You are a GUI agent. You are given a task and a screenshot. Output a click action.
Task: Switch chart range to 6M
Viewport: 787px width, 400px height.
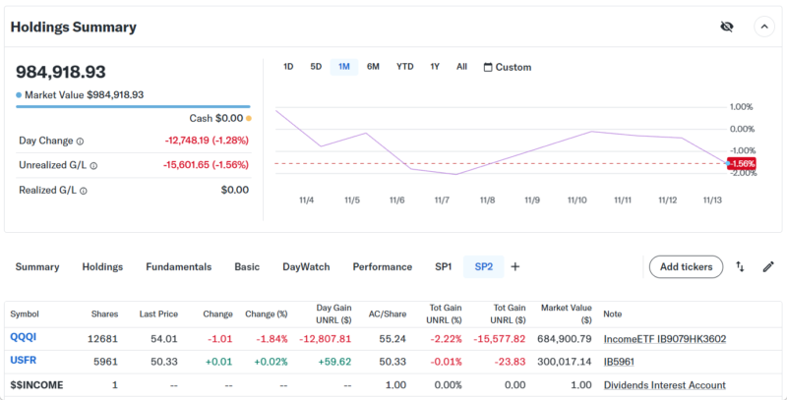[x=373, y=67]
